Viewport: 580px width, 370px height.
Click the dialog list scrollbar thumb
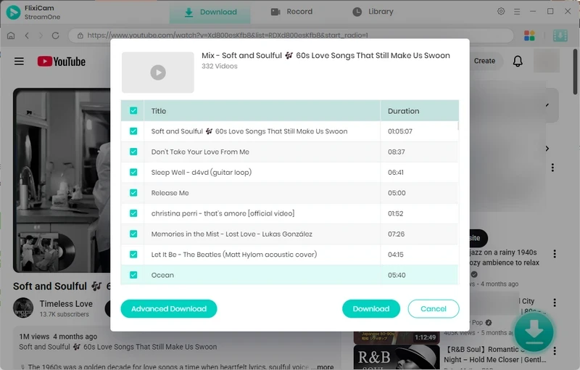click(x=458, y=126)
